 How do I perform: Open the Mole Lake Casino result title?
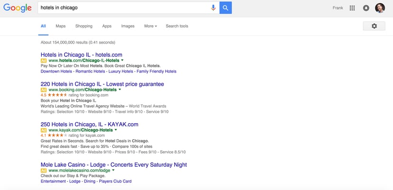[114, 165]
